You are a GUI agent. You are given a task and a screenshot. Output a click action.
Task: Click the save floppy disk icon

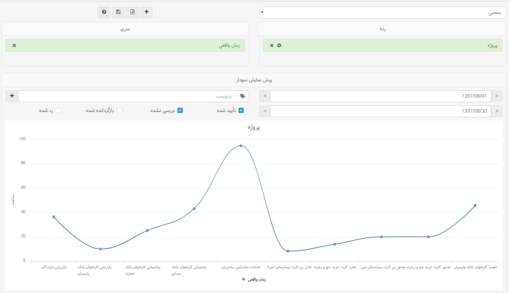click(x=118, y=12)
